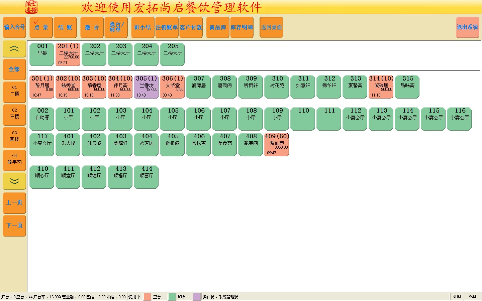Collapse sidebar with the up double-chevron
Viewport: 482px width, 301px height.
click(14, 49)
